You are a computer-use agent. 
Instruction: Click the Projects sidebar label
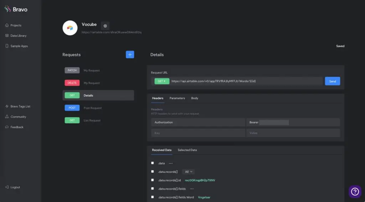click(16, 25)
